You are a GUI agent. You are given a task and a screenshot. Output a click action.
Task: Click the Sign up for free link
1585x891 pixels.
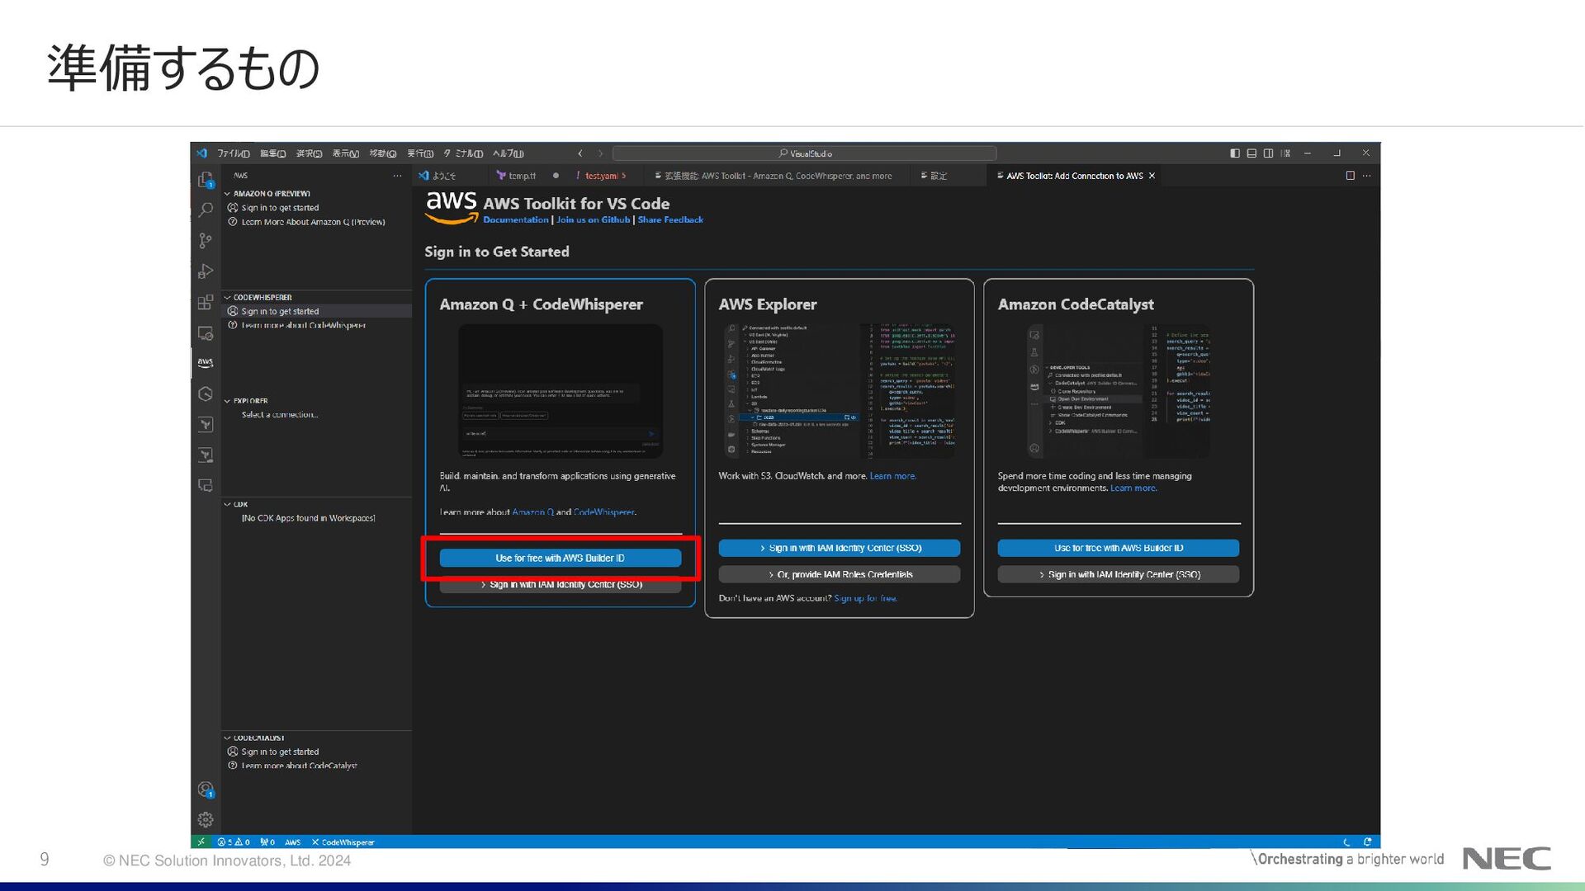tap(865, 598)
